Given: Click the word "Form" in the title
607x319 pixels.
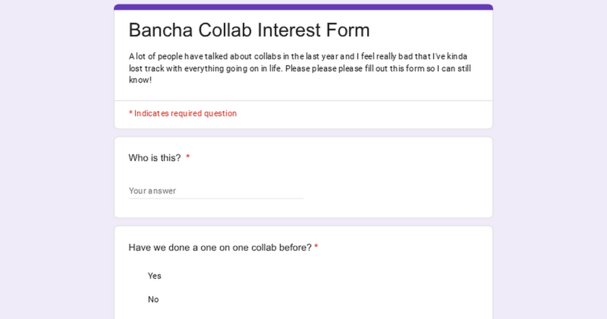Looking at the screenshot, I should pos(348,30).
